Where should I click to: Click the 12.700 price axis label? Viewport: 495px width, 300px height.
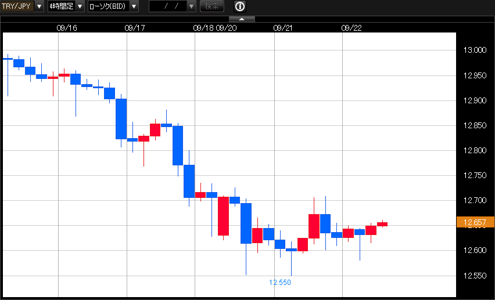(475, 200)
